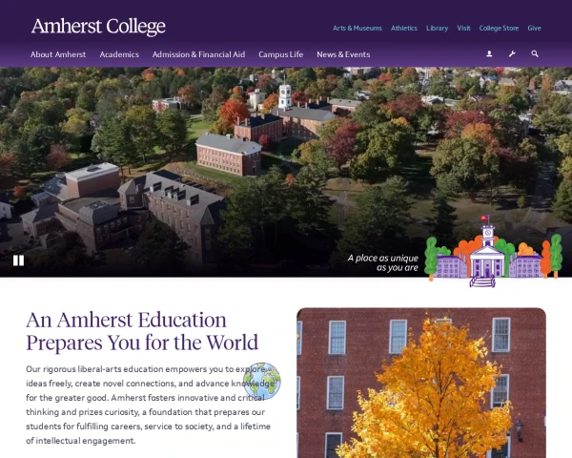Open the Library link
The width and height of the screenshot is (572, 458).
[437, 28]
